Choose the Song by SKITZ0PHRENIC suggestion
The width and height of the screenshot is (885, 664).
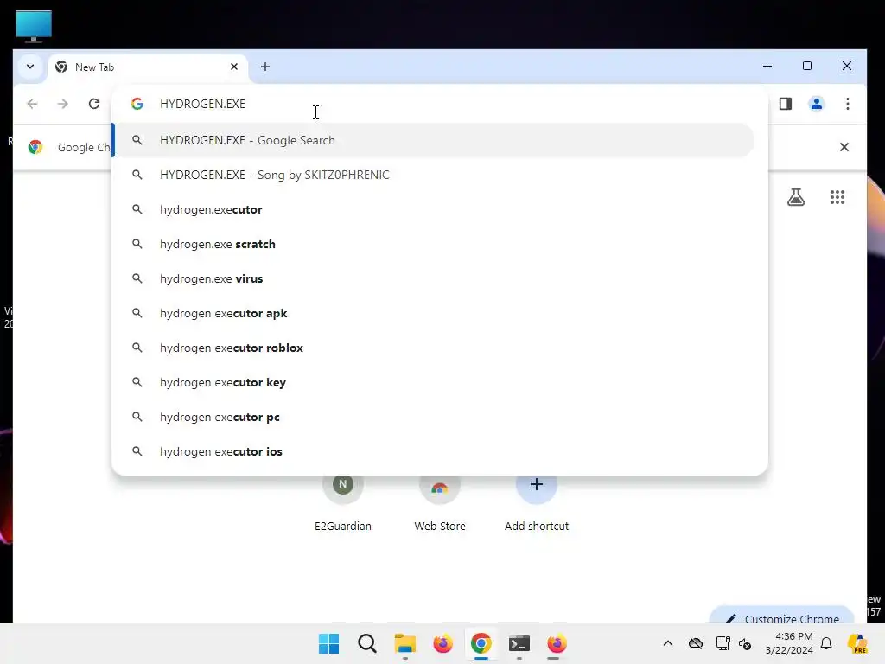point(433,175)
